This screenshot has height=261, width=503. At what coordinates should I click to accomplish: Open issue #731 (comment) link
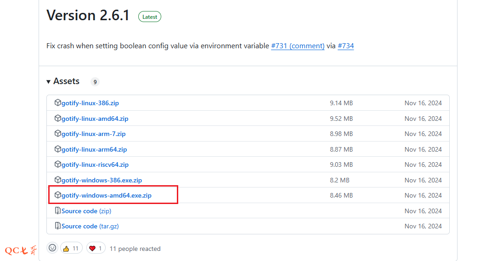coord(298,46)
